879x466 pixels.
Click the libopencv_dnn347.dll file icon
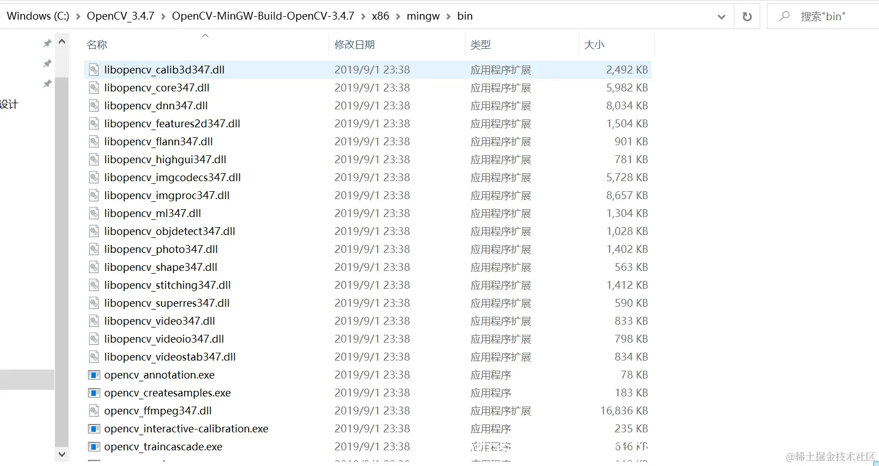tap(94, 105)
